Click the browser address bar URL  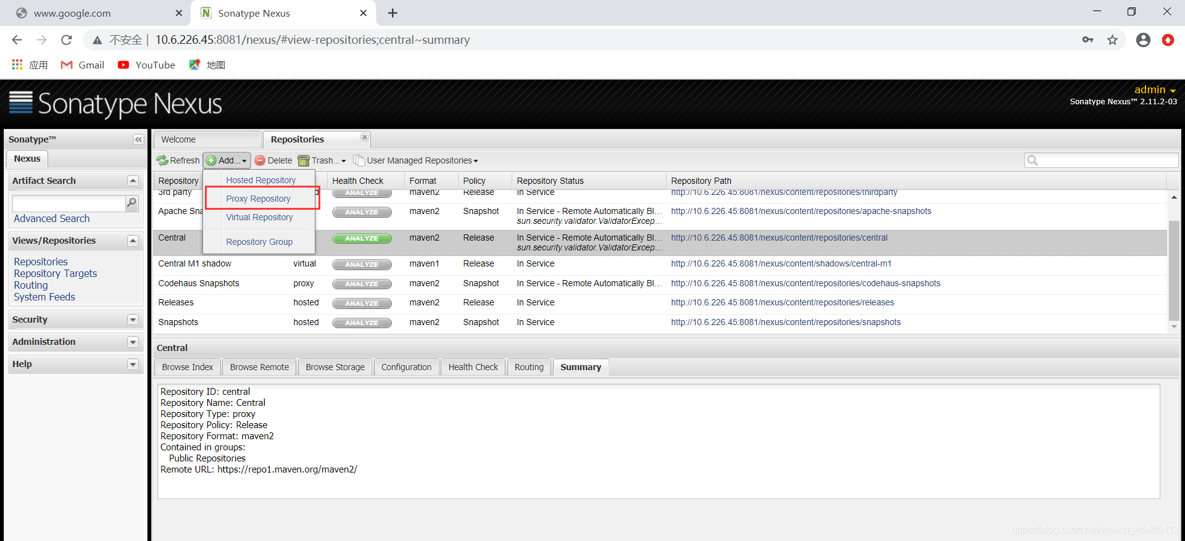(312, 40)
